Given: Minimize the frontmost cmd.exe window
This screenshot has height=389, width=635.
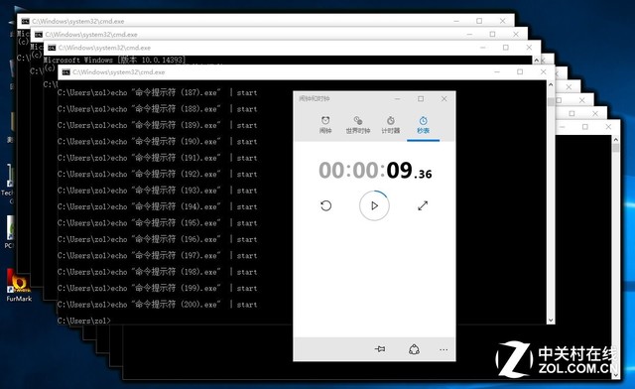Looking at the screenshot, I should (497, 72).
